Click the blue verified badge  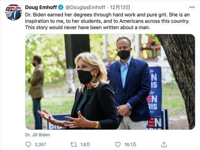tap(61, 7)
